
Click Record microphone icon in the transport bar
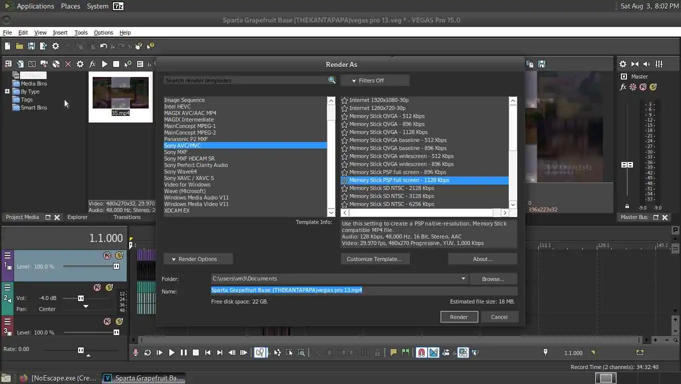tap(135, 352)
